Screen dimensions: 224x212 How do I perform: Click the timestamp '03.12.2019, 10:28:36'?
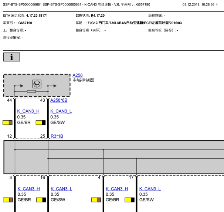[198, 4]
